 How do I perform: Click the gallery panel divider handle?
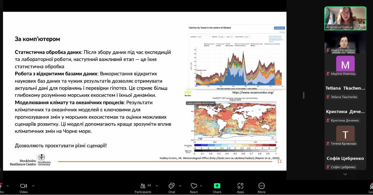point(303,95)
